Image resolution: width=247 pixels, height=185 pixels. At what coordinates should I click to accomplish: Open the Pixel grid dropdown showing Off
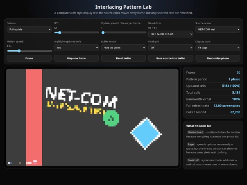171,48
